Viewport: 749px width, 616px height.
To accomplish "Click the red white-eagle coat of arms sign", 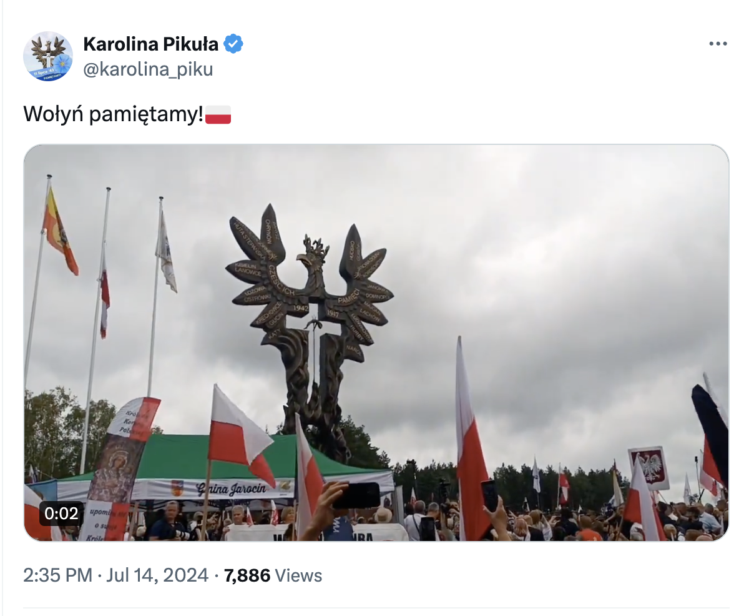I will click(649, 468).
